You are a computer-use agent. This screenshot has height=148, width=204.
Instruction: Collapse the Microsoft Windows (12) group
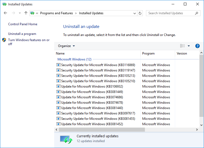(74, 59)
